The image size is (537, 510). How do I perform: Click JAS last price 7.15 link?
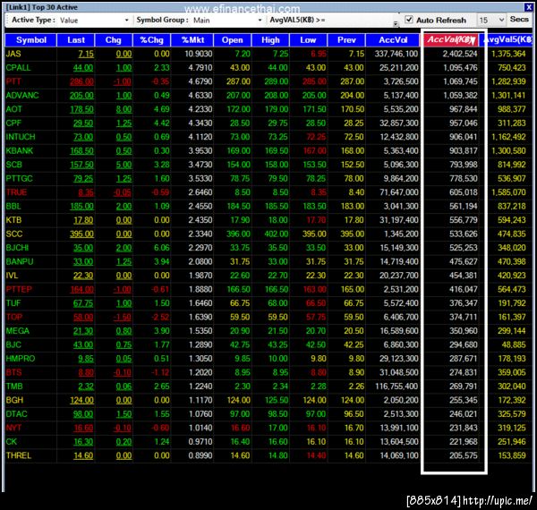point(86,54)
